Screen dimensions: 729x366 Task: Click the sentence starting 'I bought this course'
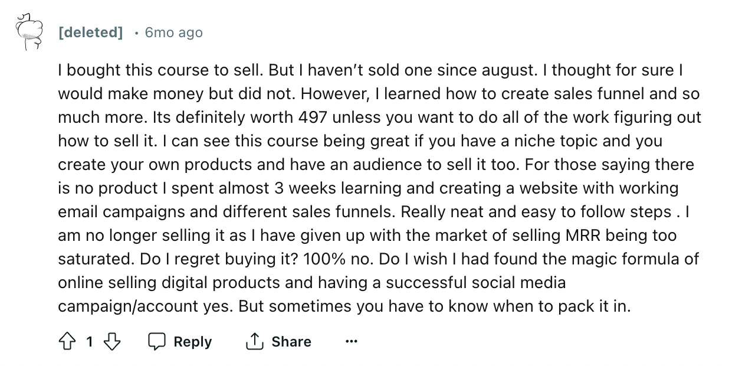[x=160, y=70]
